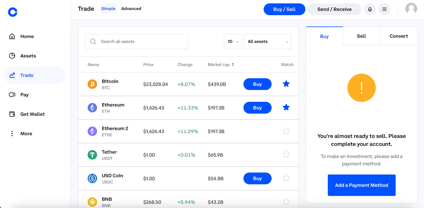Click the Ethereum coin icon
424x208 pixels.
pyautogui.click(x=92, y=108)
